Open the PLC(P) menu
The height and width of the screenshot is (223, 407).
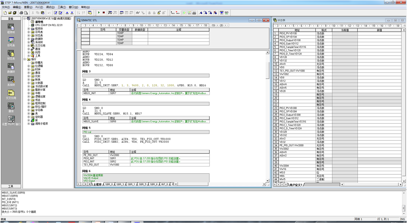click(39, 7)
